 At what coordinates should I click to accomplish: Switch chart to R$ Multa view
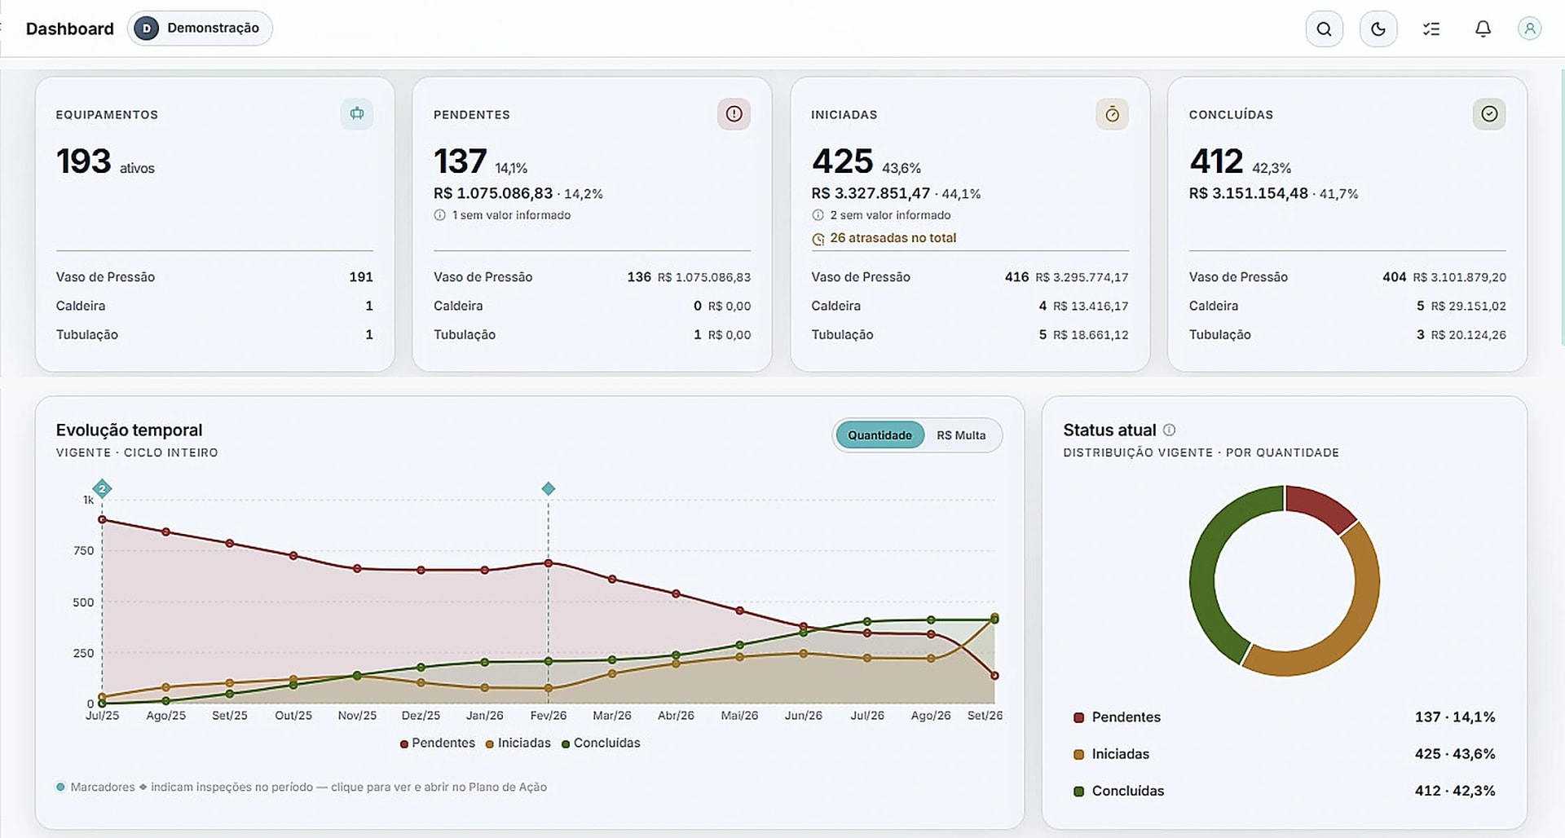pos(961,435)
